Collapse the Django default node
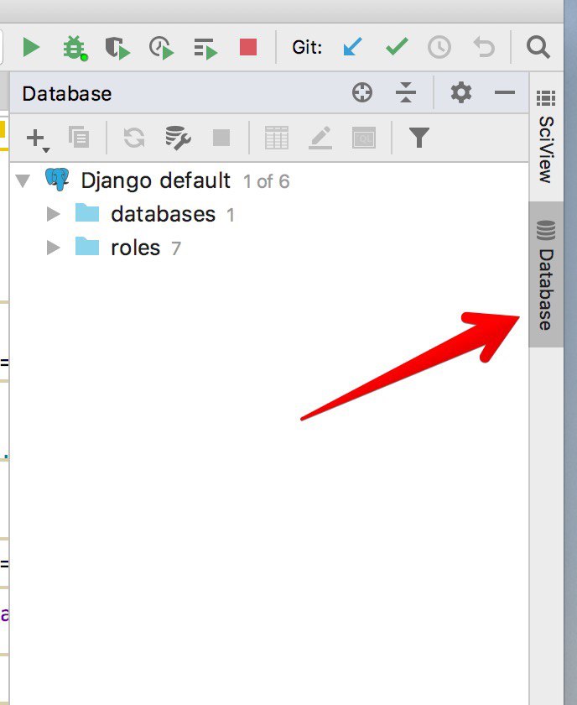 (23, 180)
